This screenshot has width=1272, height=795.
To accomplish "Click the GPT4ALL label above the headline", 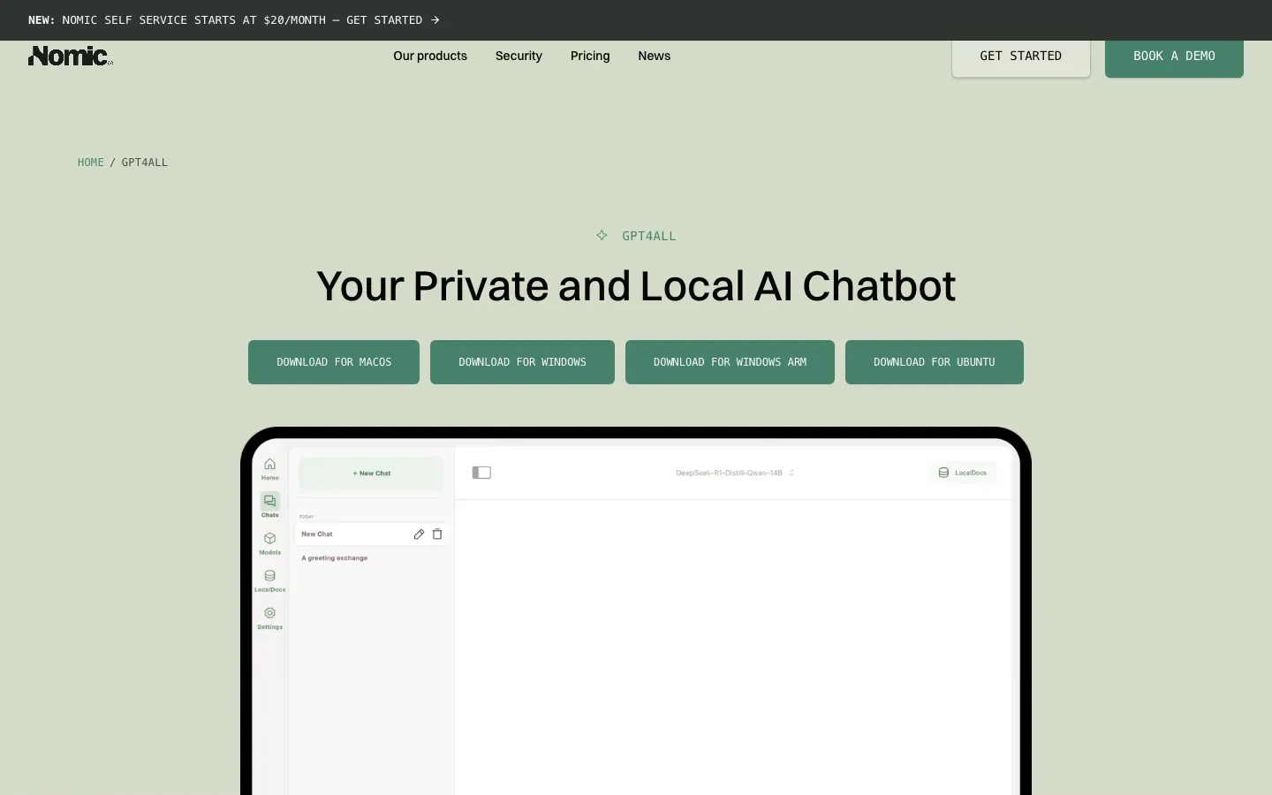I will click(649, 236).
